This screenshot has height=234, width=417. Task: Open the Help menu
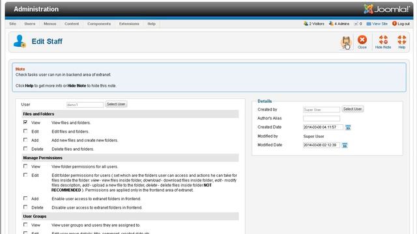click(x=151, y=23)
